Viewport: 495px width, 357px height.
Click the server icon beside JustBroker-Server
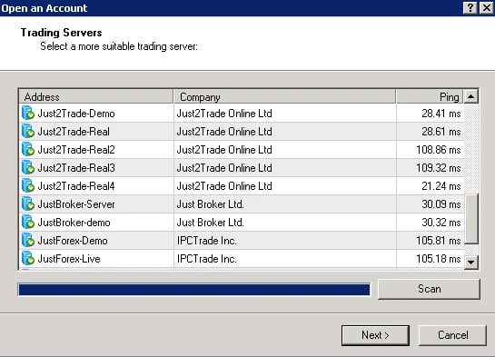pyautogui.click(x=28, y=204)
